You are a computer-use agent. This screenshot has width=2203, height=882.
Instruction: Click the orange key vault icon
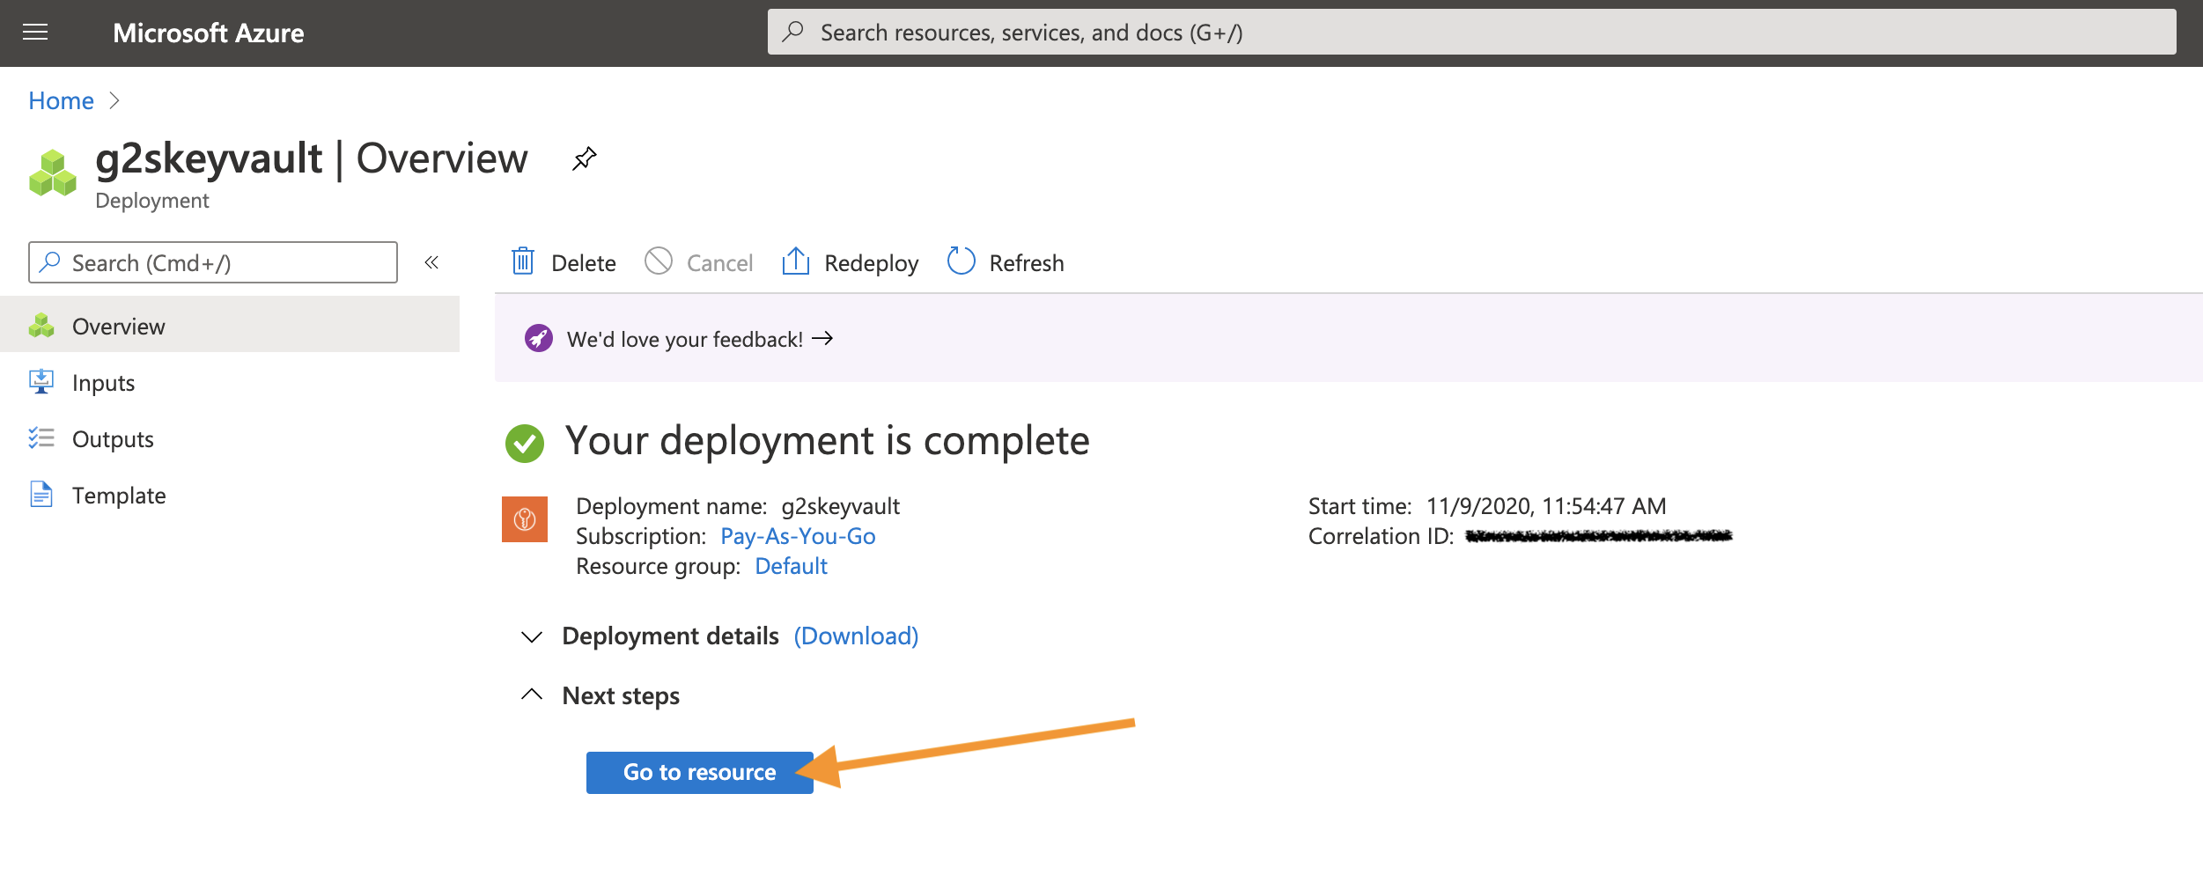525,519
